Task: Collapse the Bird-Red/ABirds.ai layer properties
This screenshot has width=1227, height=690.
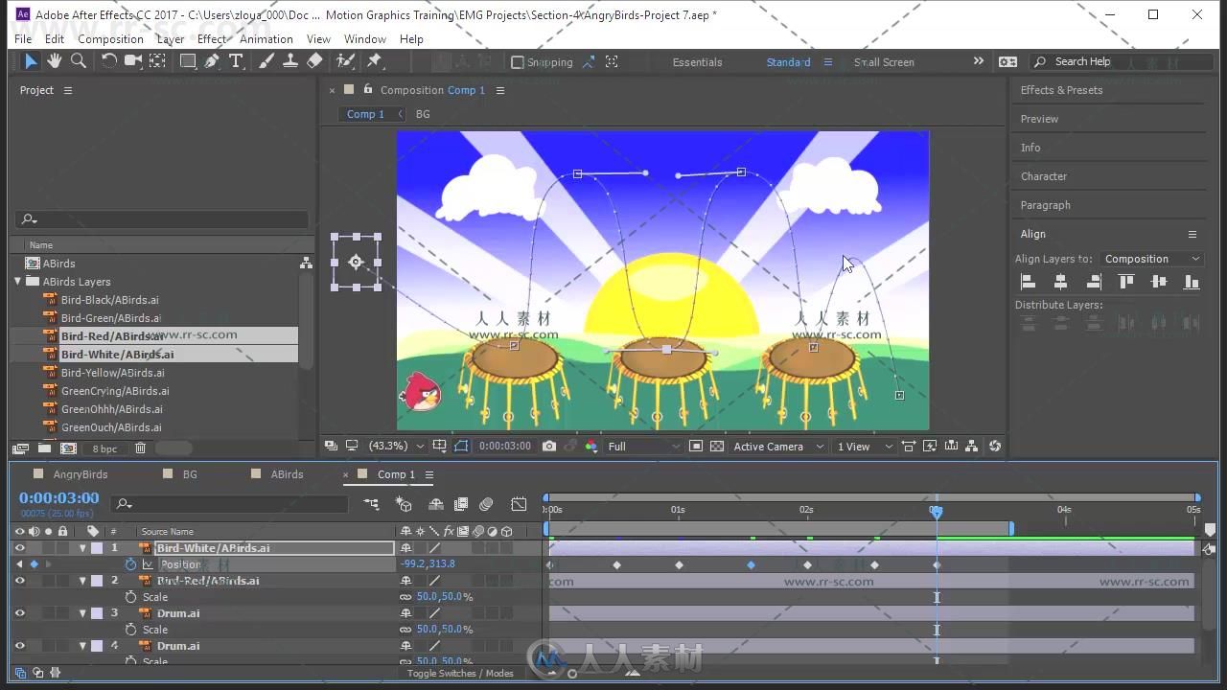Action: [x=82, y=581]
